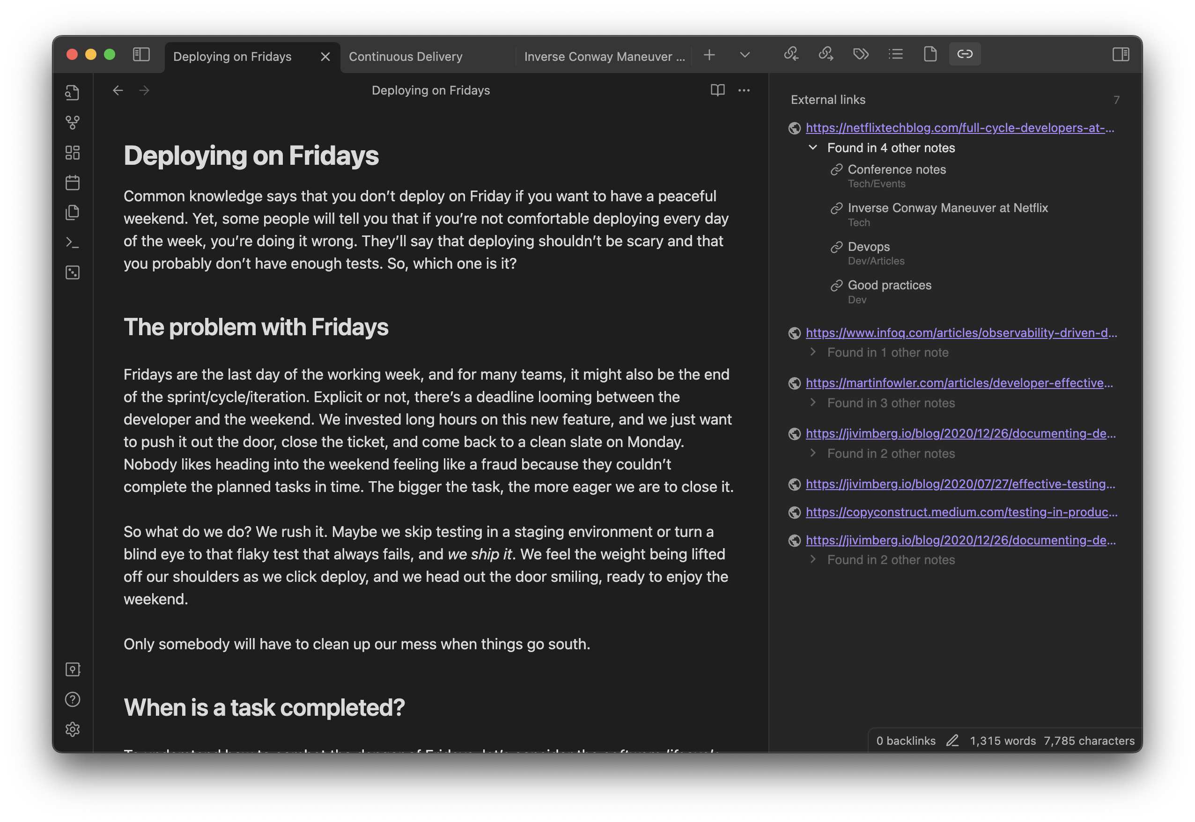Toggle the left sidebar

coord(141,55)
